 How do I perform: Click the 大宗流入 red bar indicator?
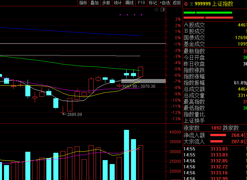[x=216, y=141]
